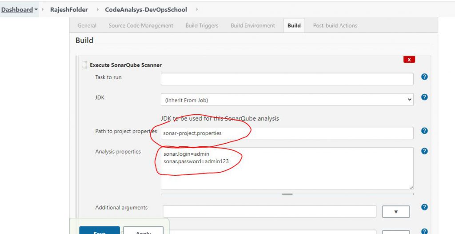
Task: Delete the Execute SonarQube Scanner build step
Action: (409, 60)
